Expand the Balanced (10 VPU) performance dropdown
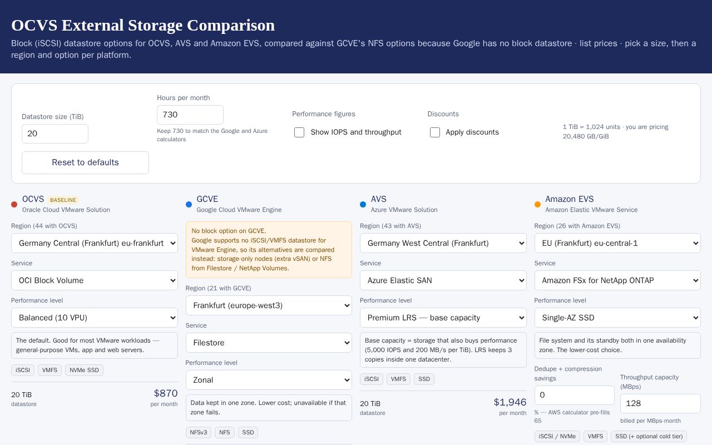Screen dimensions: 712x445 pos(95,318)
